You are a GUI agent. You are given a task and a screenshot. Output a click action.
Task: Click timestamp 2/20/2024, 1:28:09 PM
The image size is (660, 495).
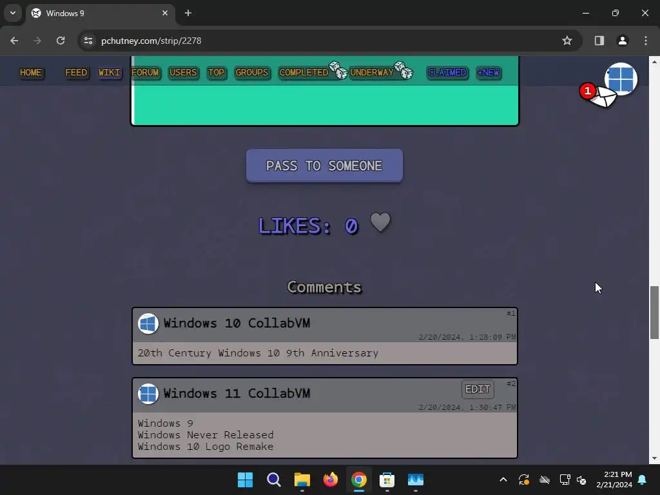click(467, 336)
